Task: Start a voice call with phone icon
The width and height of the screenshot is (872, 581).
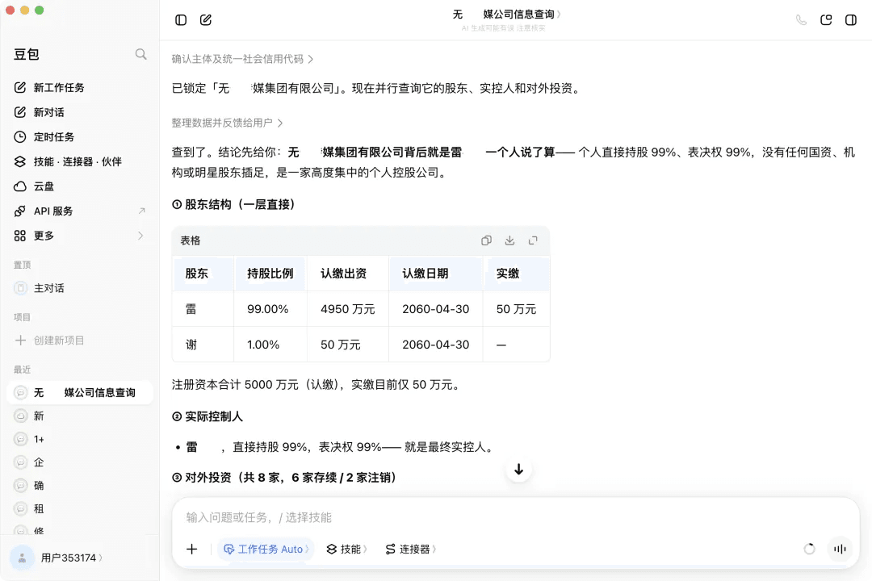Action: tap(801, 20)
